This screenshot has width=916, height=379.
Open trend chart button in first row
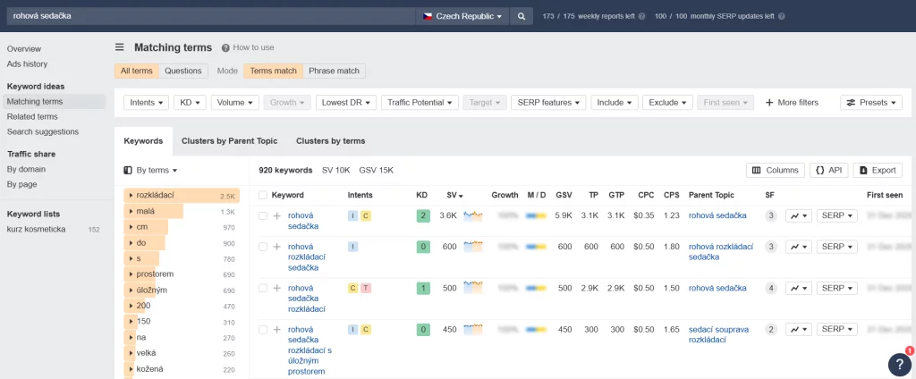pyautogui.click(x=798, y=215)
